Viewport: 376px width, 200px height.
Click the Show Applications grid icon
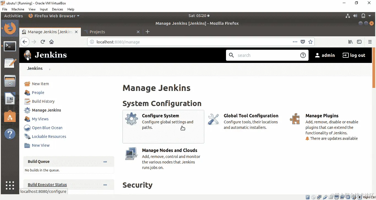click(x=10, y=185)
